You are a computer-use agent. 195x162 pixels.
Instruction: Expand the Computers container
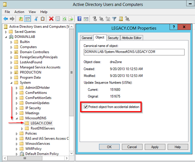click(x=11, y=47)
